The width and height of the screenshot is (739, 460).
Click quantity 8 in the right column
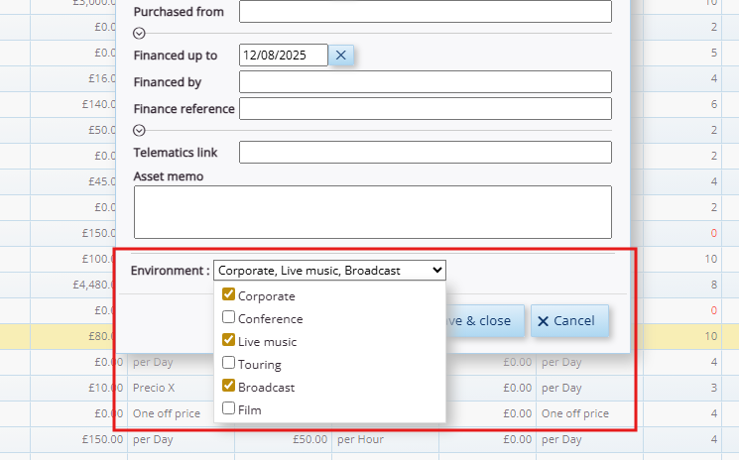coord(682,285)
